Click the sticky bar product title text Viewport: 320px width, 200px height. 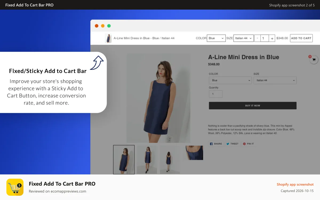click(144, 38)
